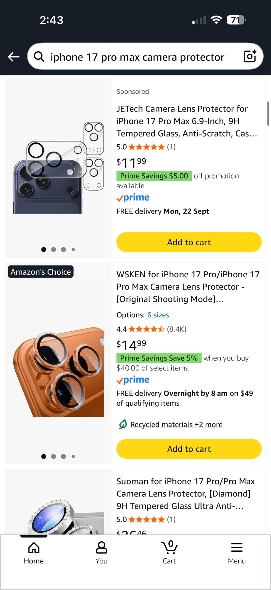Select second image dot for JETech product
Viewport: 271px width, 590px height.
tap(54, 250)
